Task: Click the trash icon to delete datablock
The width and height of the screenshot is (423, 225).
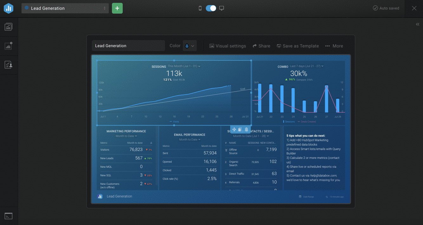Action: pos(246,129)
